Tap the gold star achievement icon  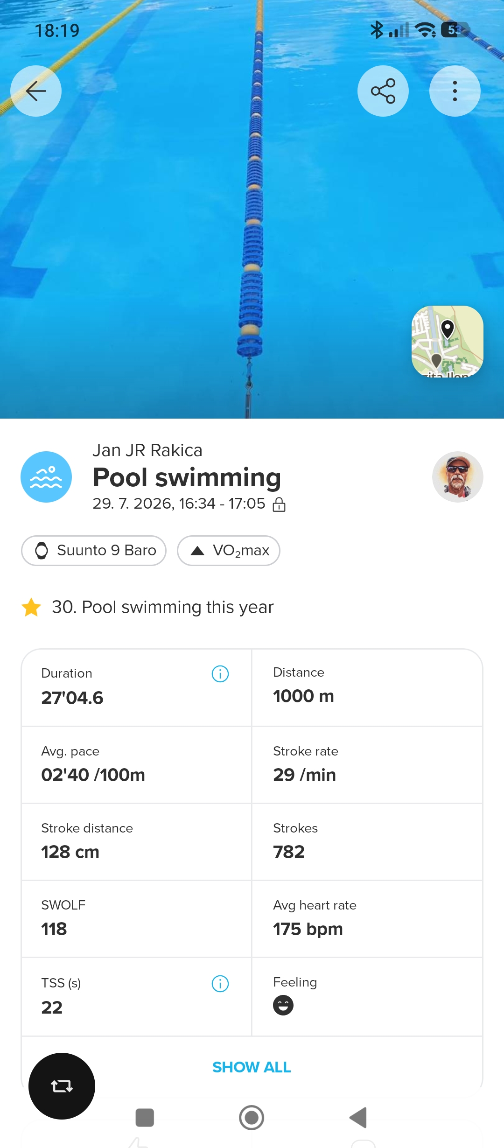(x=31, y=607)
